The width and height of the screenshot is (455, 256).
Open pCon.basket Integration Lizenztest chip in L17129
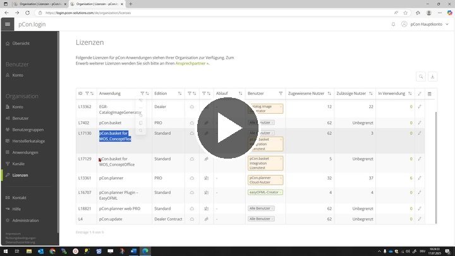pos(265,164)
